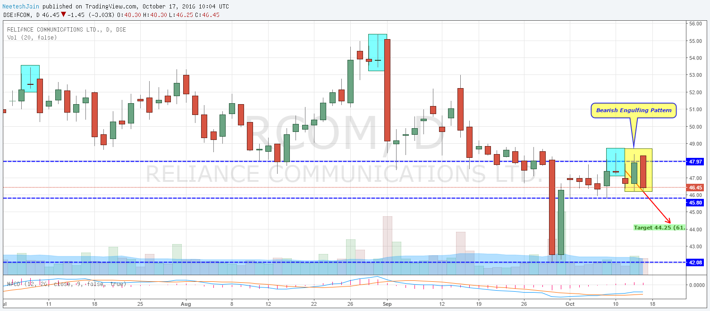Click the 0.0000 MACD axis value

[696, 285]
